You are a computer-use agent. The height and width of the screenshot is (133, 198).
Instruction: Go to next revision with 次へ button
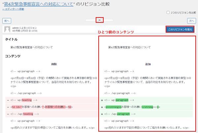tap(191, 20)
